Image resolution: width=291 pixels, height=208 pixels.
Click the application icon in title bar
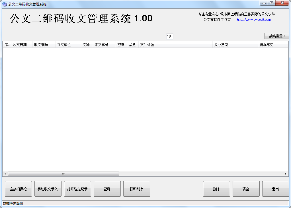pos(5,4)
